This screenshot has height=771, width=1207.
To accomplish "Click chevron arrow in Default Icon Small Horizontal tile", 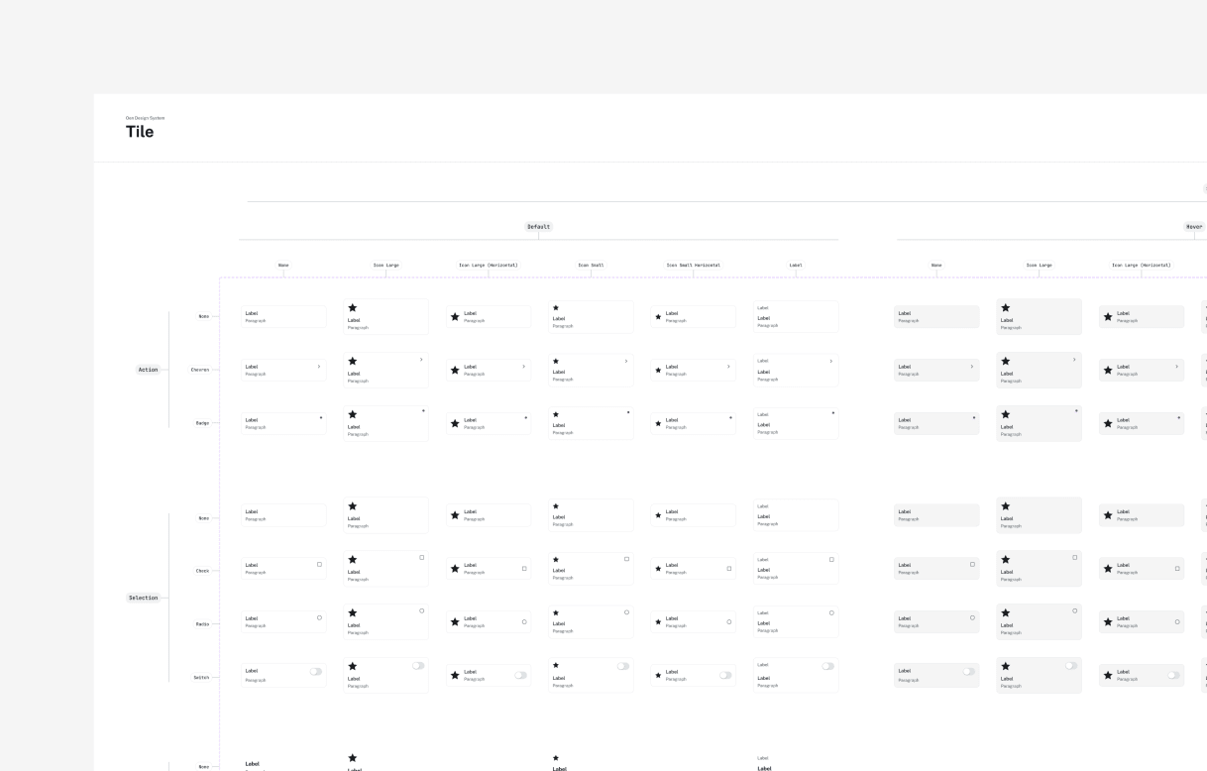I will point(728,367).
